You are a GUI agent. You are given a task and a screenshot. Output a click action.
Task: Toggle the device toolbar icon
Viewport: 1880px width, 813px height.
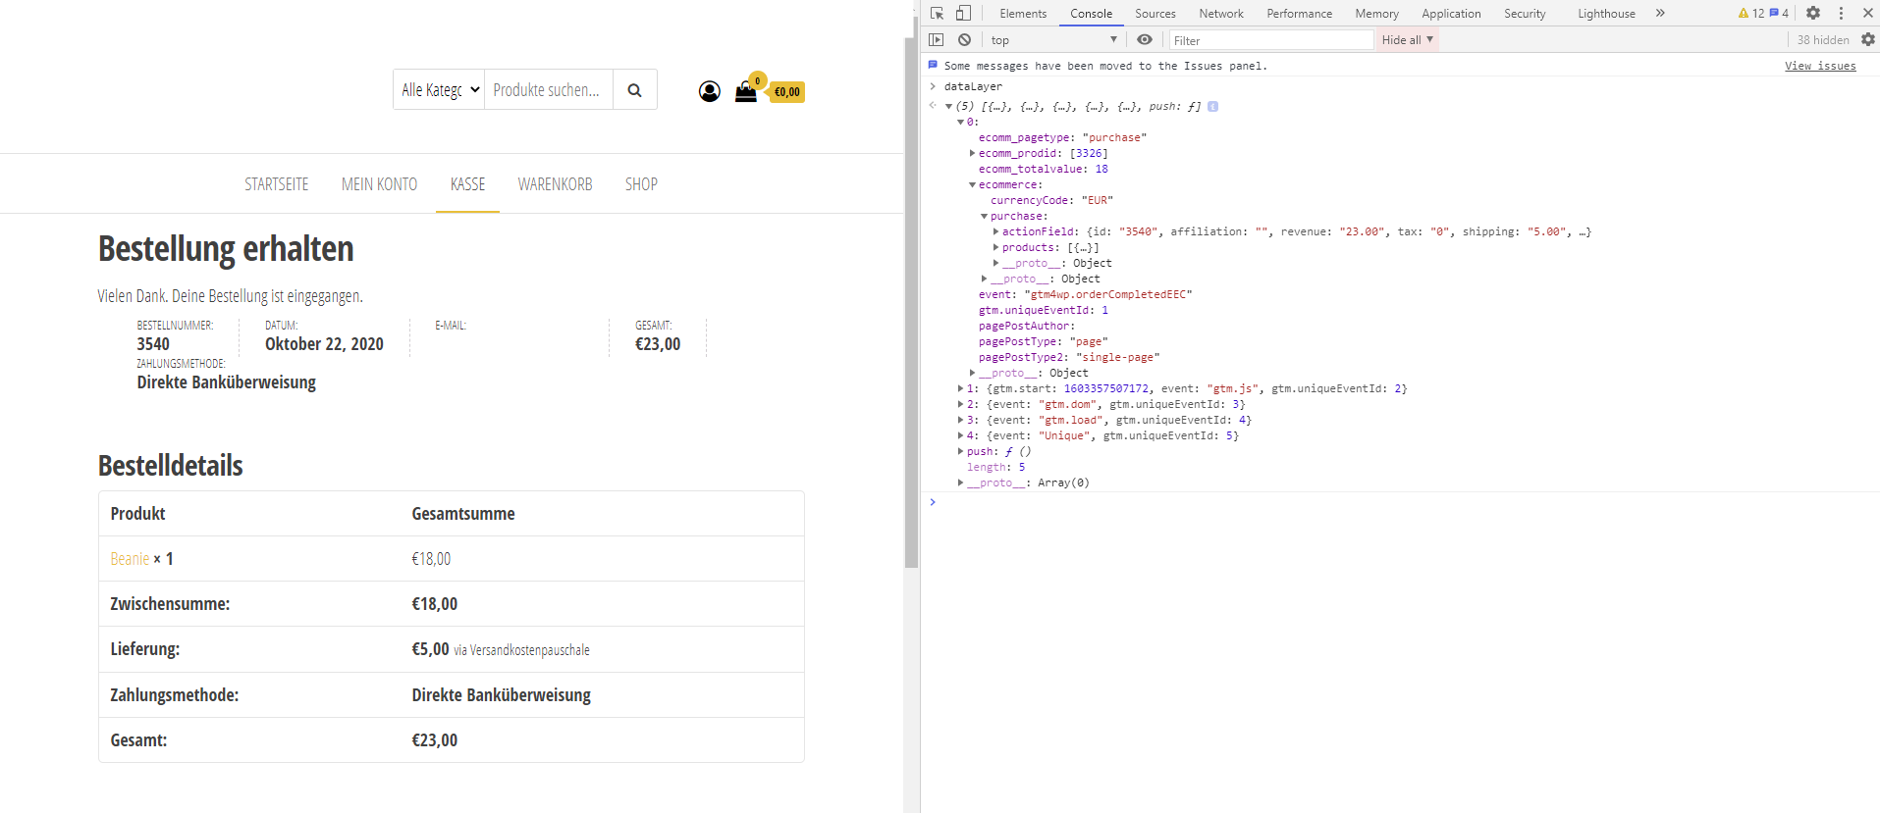click(x=963, y=13)
